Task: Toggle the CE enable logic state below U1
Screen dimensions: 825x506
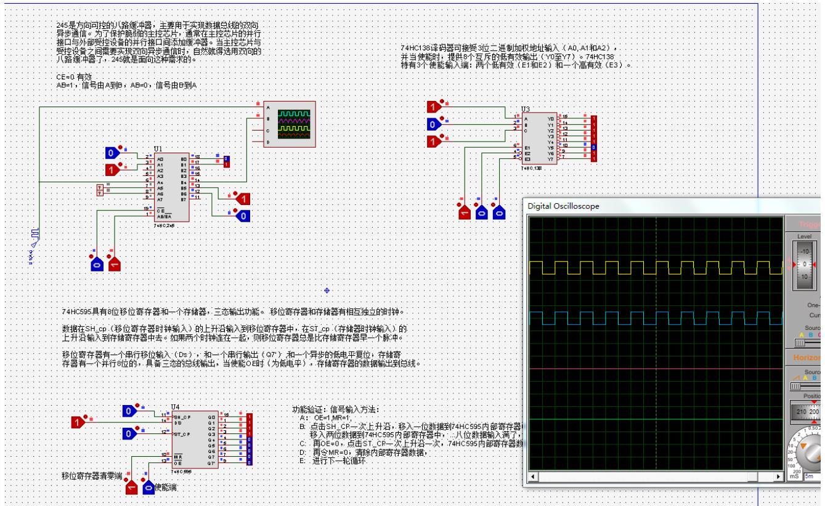Action: pyautogui.click(x=96, y=264)
